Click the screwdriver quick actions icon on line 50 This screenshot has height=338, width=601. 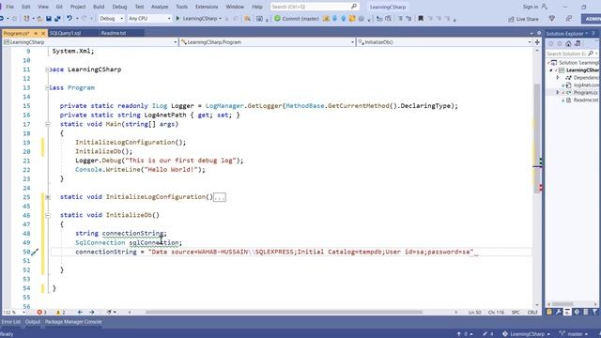pos(35,252)
